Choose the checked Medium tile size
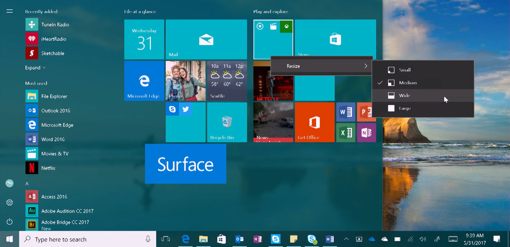 pyautogui.click(x=407, y=83)
